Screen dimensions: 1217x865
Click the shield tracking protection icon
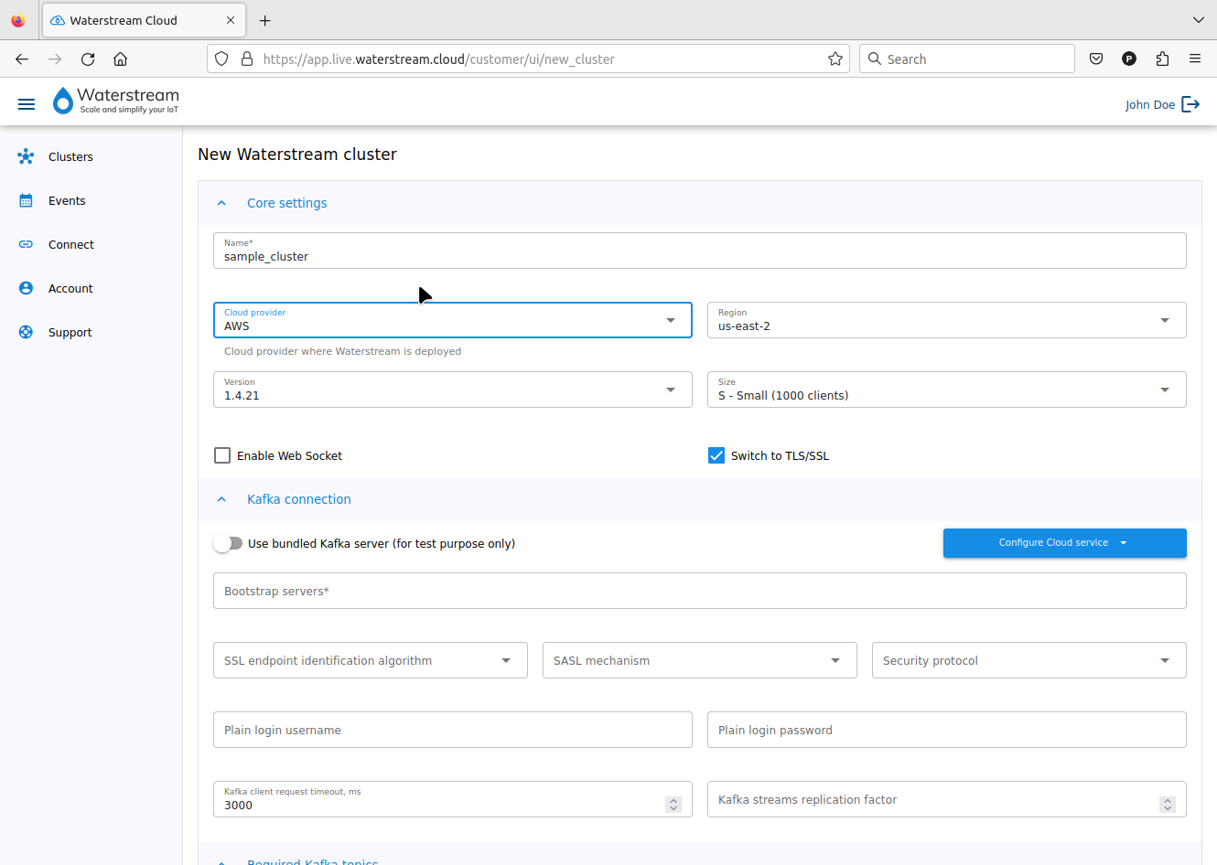[221, 59]
